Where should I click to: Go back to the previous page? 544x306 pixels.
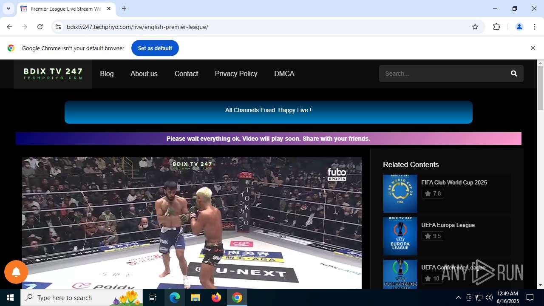click(x=9, y=27)
